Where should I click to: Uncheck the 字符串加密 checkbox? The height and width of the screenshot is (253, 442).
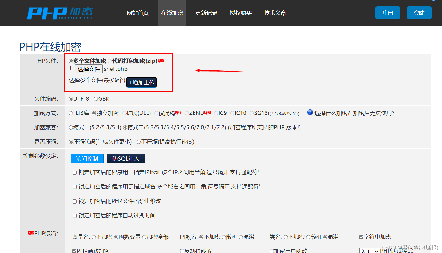click(x=361, y=237)
